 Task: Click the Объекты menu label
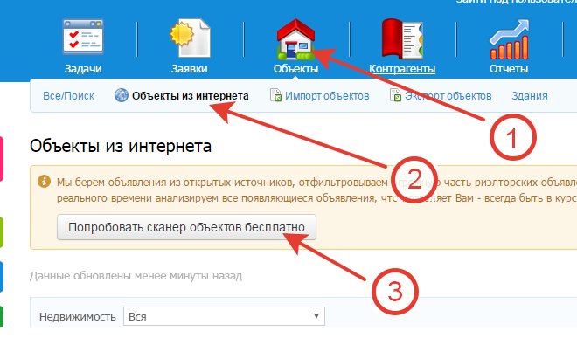[295, 69]
